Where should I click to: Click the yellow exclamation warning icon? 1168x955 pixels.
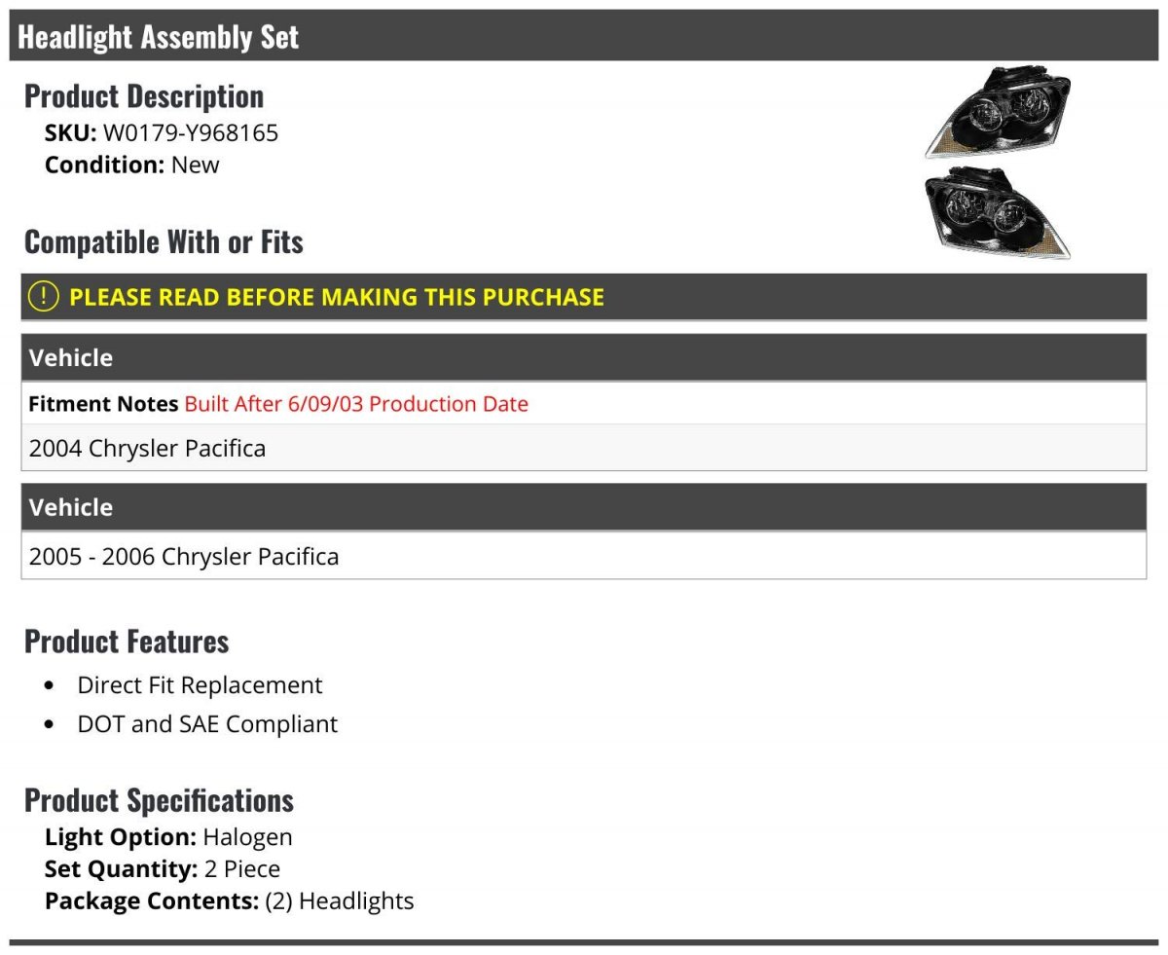tap(44, 296)
